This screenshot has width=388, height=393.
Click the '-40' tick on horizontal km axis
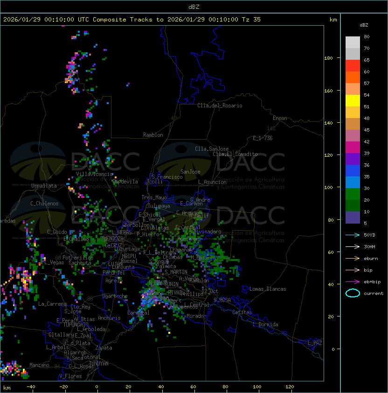(x=31, y=387)
